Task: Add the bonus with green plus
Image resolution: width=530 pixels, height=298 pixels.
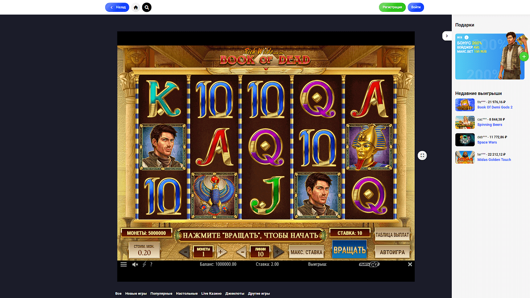Action: pos(524,57)
